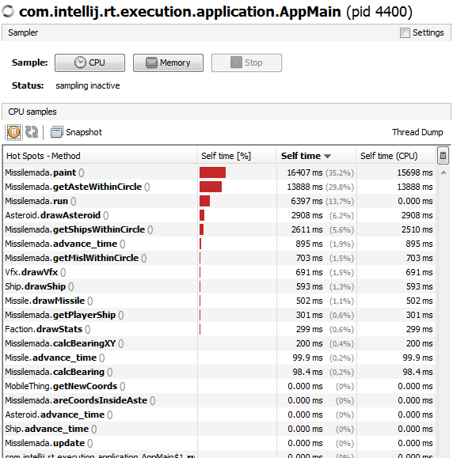Select Missile.drawMissile row
This screenshot has width=453, height=458.
[x=219, y=301]
